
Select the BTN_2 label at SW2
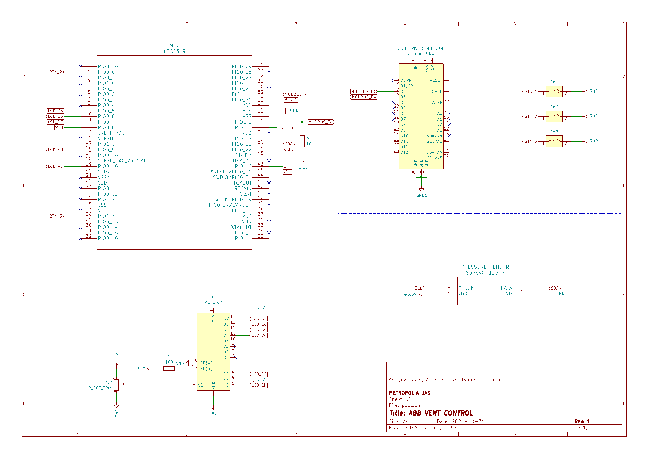(530, 116)
